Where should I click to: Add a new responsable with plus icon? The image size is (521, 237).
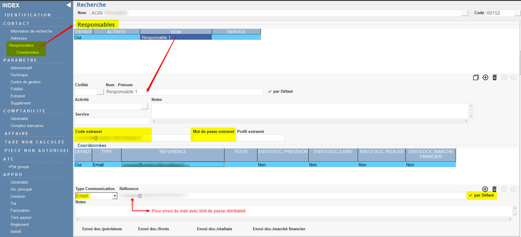tap(485, 77)
